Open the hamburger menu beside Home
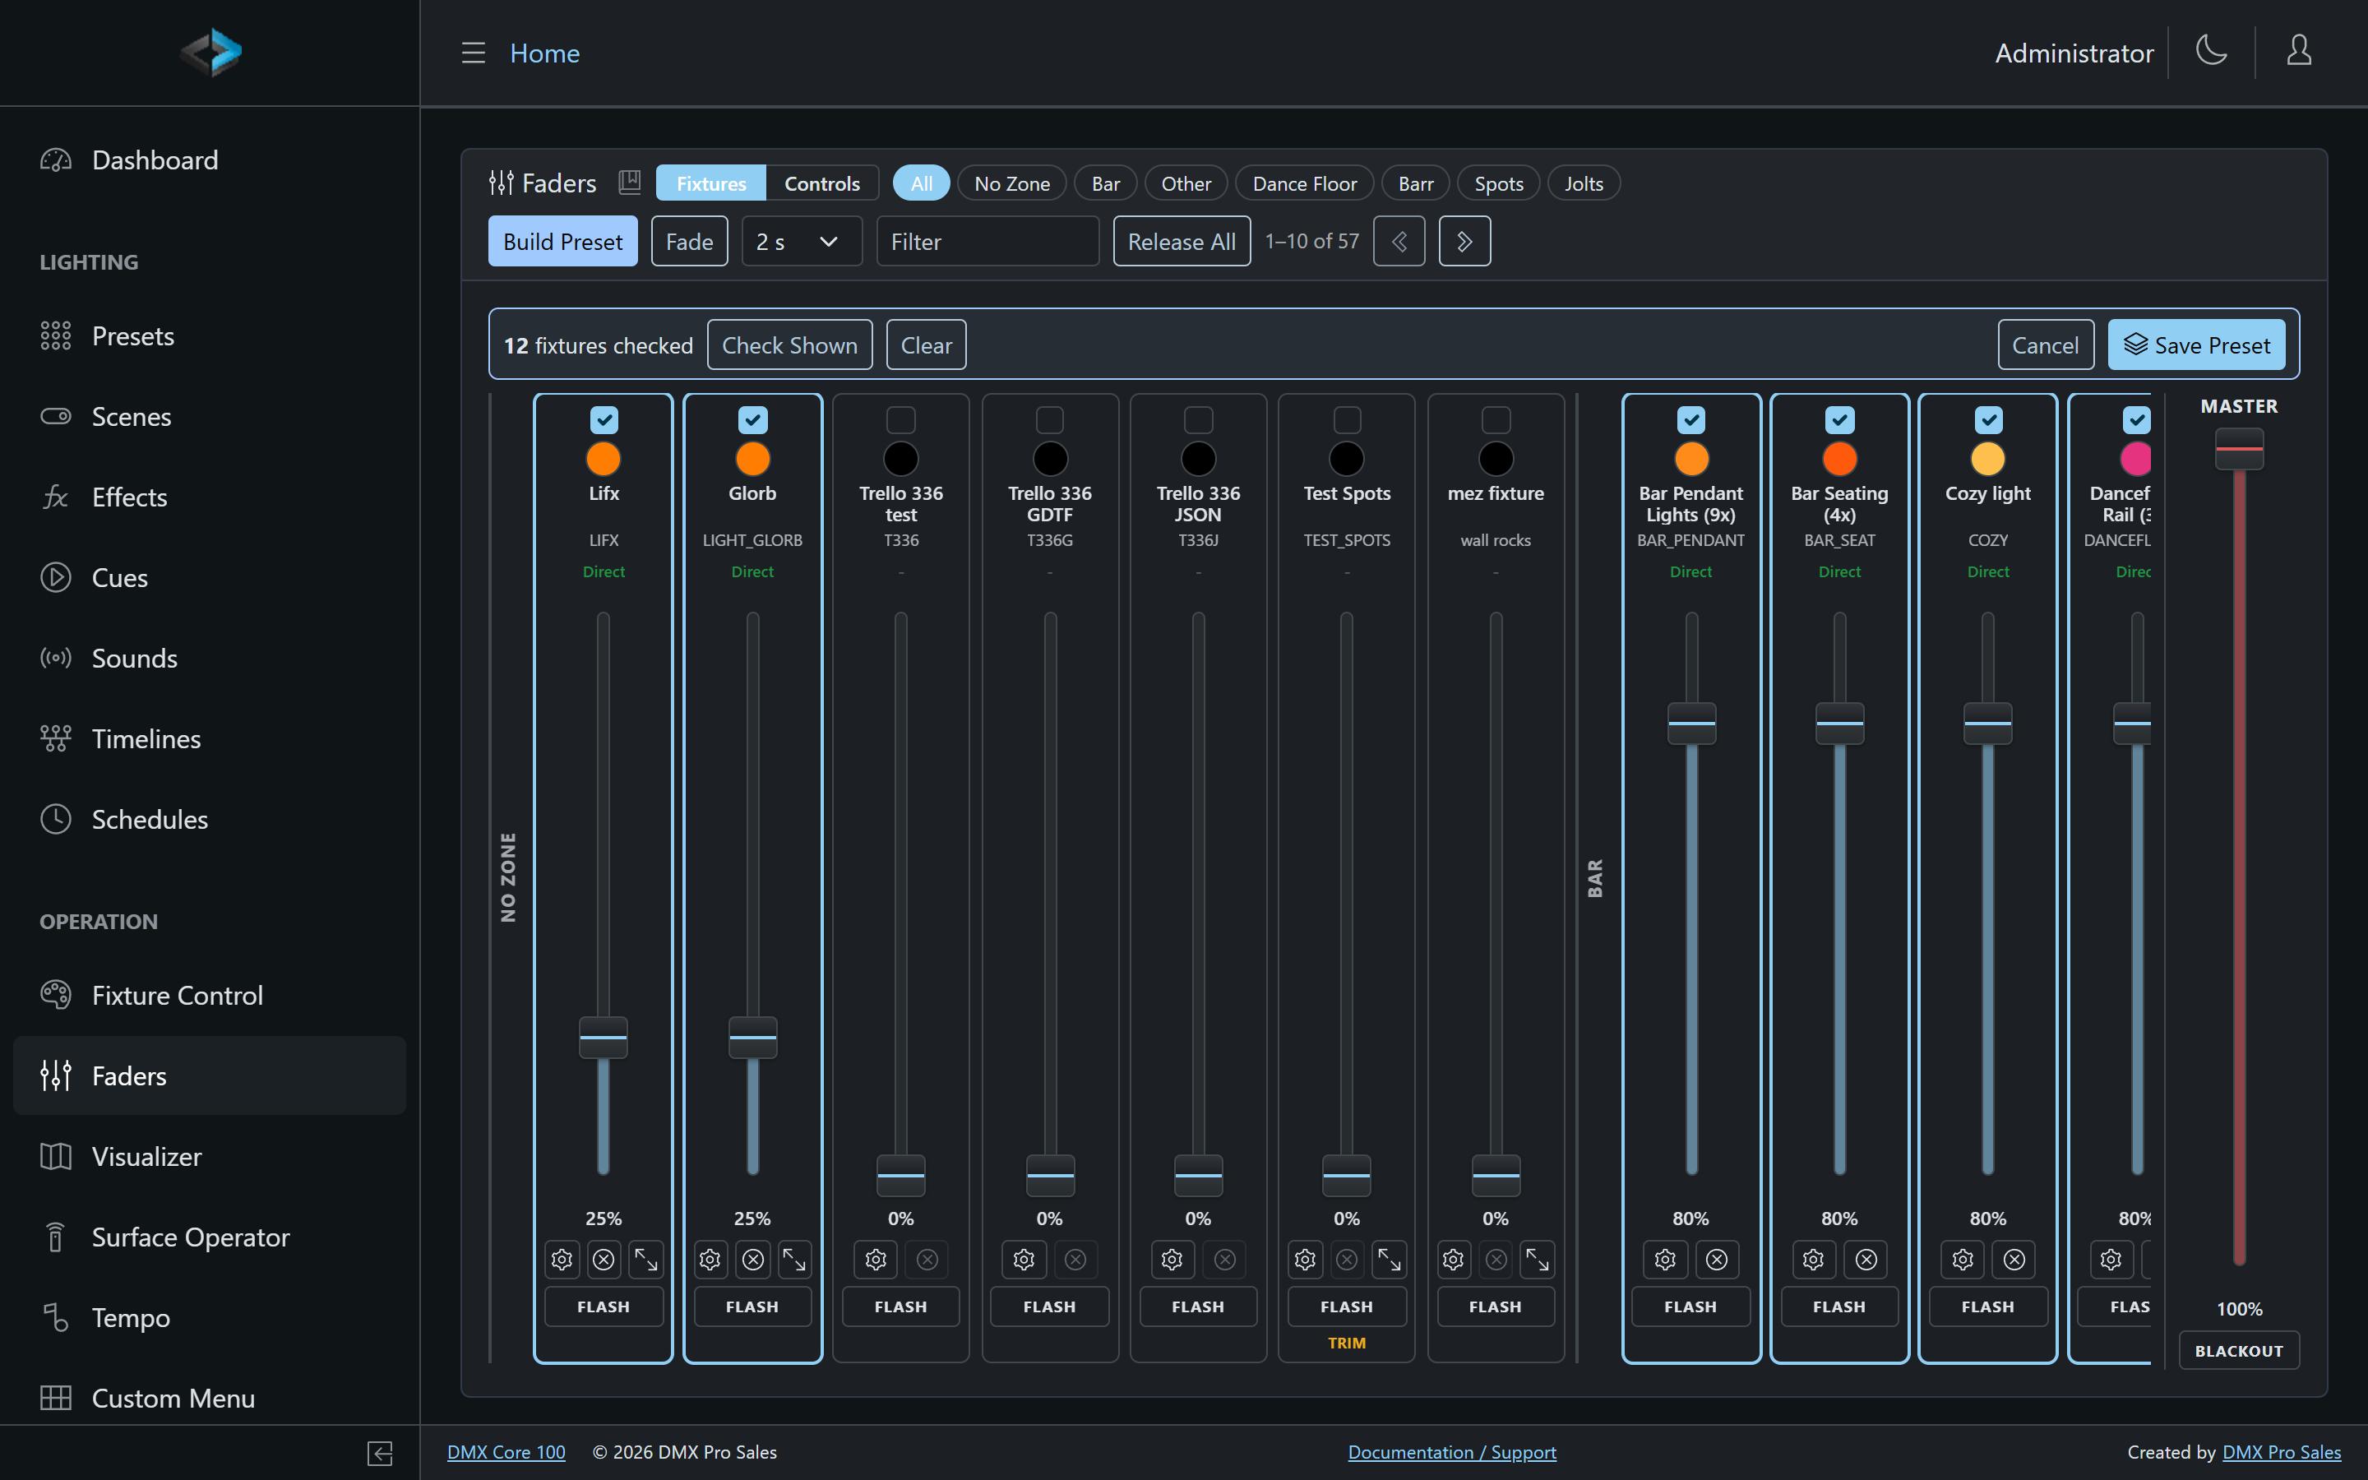 click(474, 53)
